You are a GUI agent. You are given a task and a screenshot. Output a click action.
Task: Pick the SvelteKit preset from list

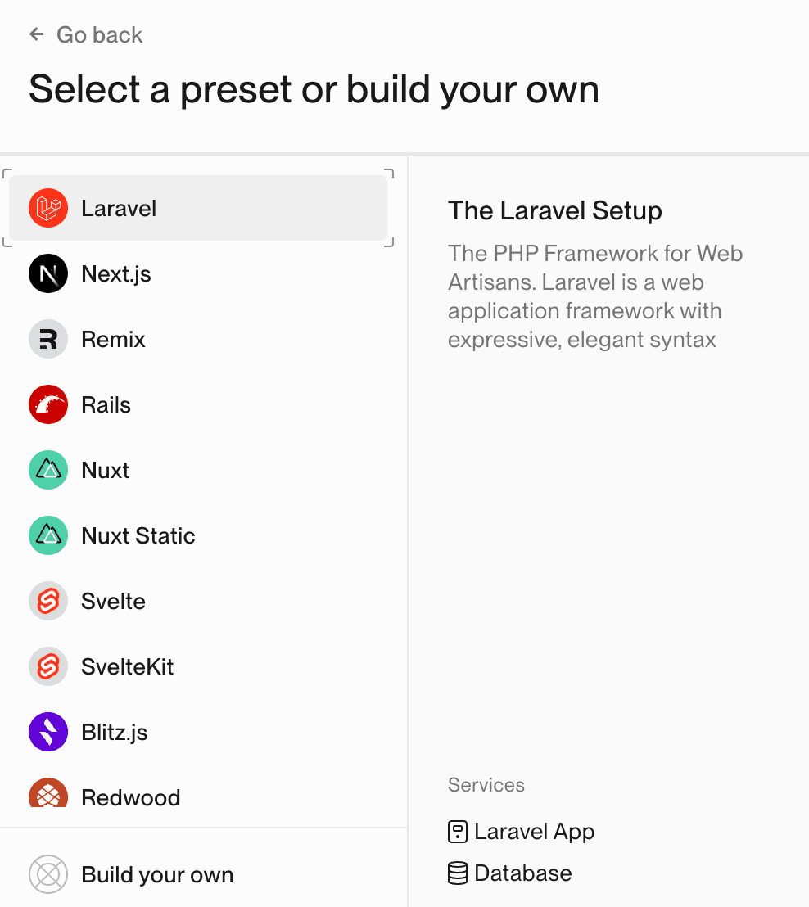[198, 666]
